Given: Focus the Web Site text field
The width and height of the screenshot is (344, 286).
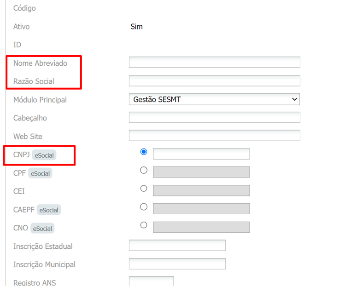Looking at the screenshot, I should pyautogui.click(x=214, y=136).
